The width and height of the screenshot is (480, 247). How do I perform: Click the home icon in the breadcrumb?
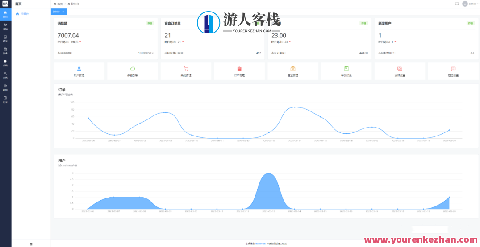[55, 4]
